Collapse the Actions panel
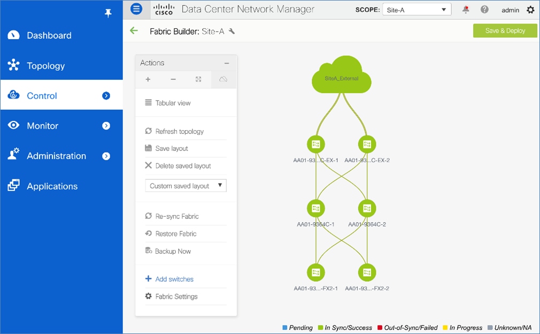 [227, 63]
